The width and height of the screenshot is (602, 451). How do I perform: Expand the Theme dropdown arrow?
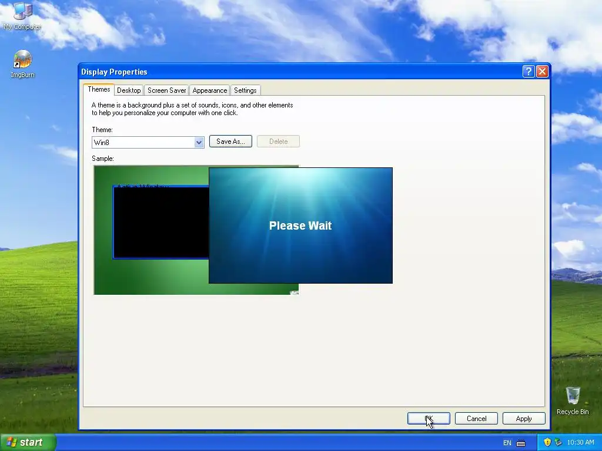tap(199, 142)
